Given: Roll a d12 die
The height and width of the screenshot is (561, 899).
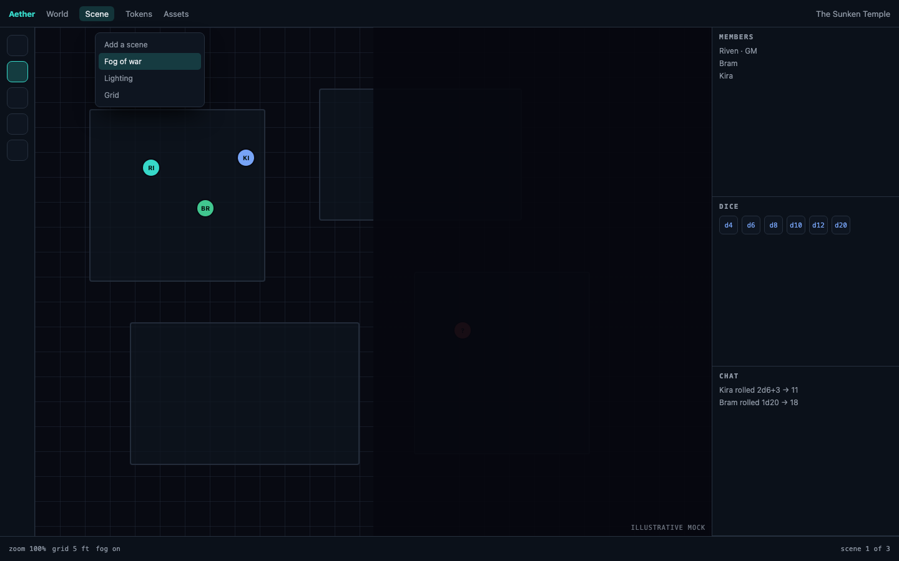Looking at the screenshot, I should 818,225.
